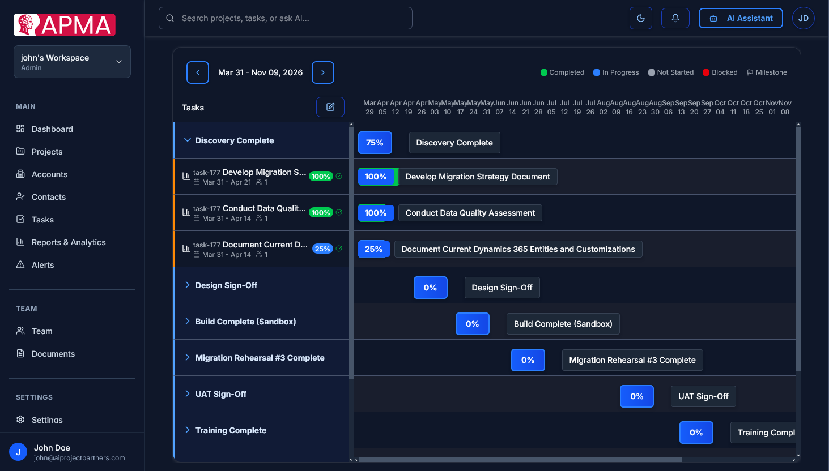Toggle completion check on Document Current Dynamics task
829x471 pixels.
(x=339, y=249)
